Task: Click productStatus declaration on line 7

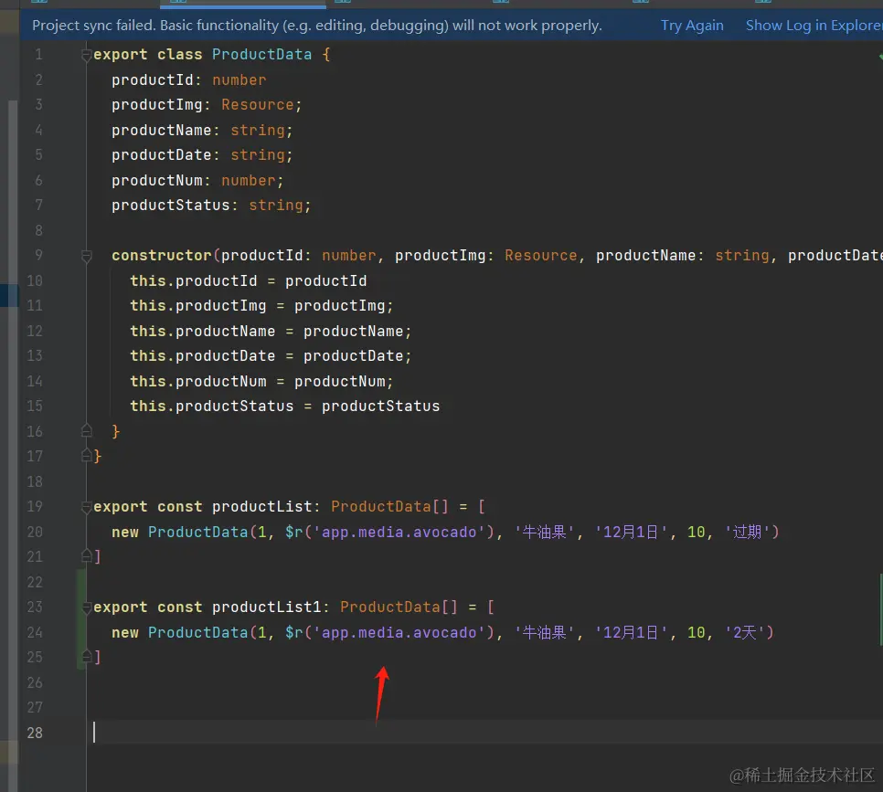Action: coord(211,205)
